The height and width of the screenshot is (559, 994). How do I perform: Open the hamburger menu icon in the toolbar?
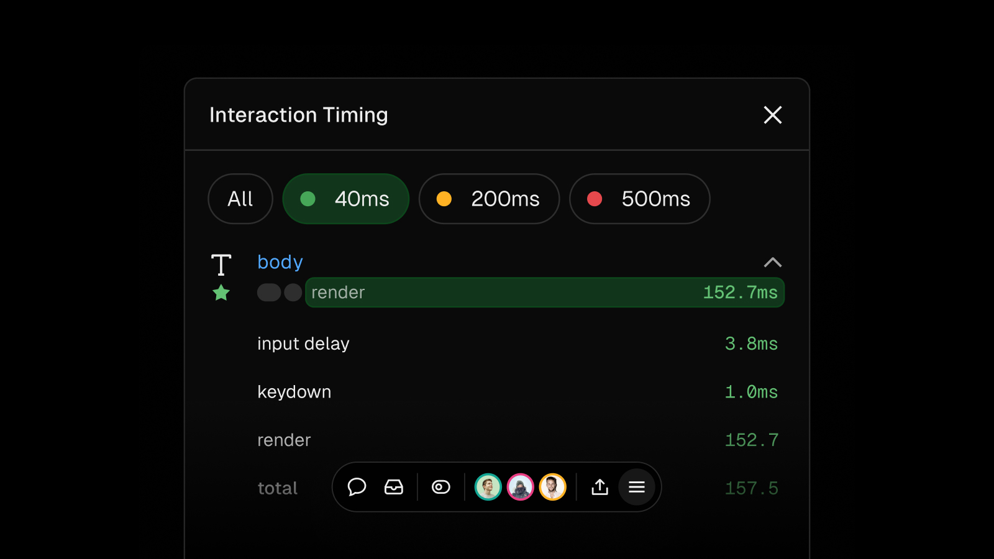click(636, 487)
